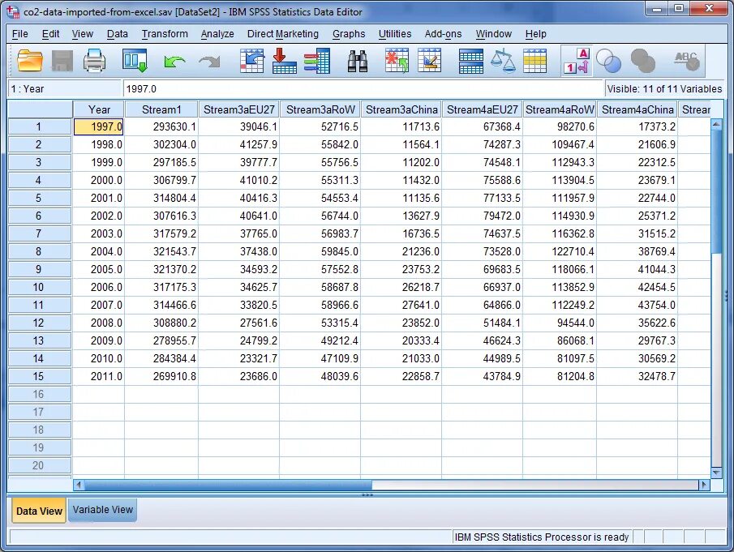Image resolution: width=734 pixels, height=552 pixels.
Task: Select the Stream4aEU27 column header
Action: pos(482,109)
